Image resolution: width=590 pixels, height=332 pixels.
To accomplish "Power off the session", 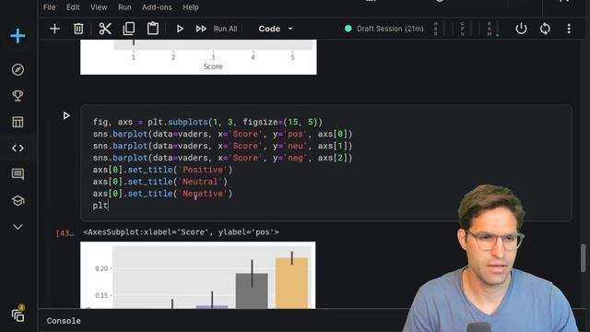I will point(521,29).
